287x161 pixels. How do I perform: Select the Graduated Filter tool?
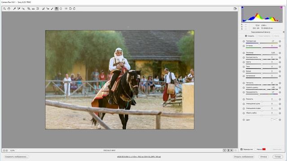click(x=57, y=8)
